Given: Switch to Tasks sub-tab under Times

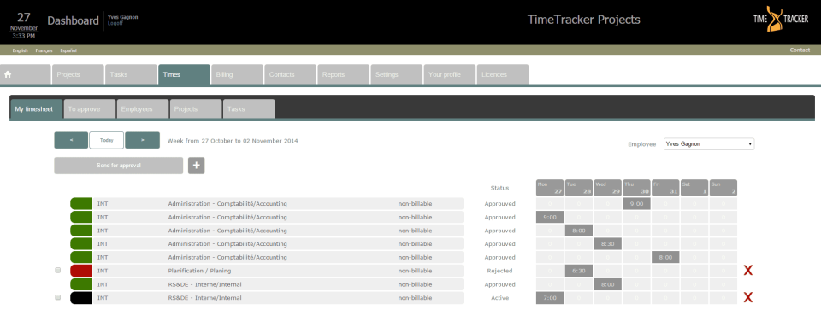Looking at the screenshot, I should coord(249,108).
